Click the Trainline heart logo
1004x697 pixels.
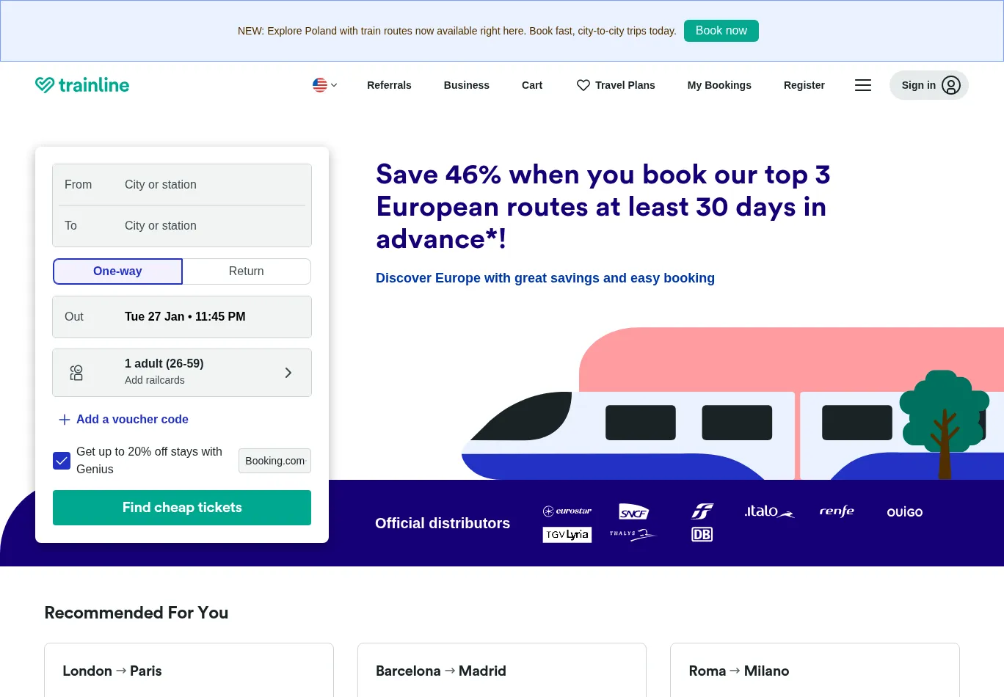tap(45, 85)
